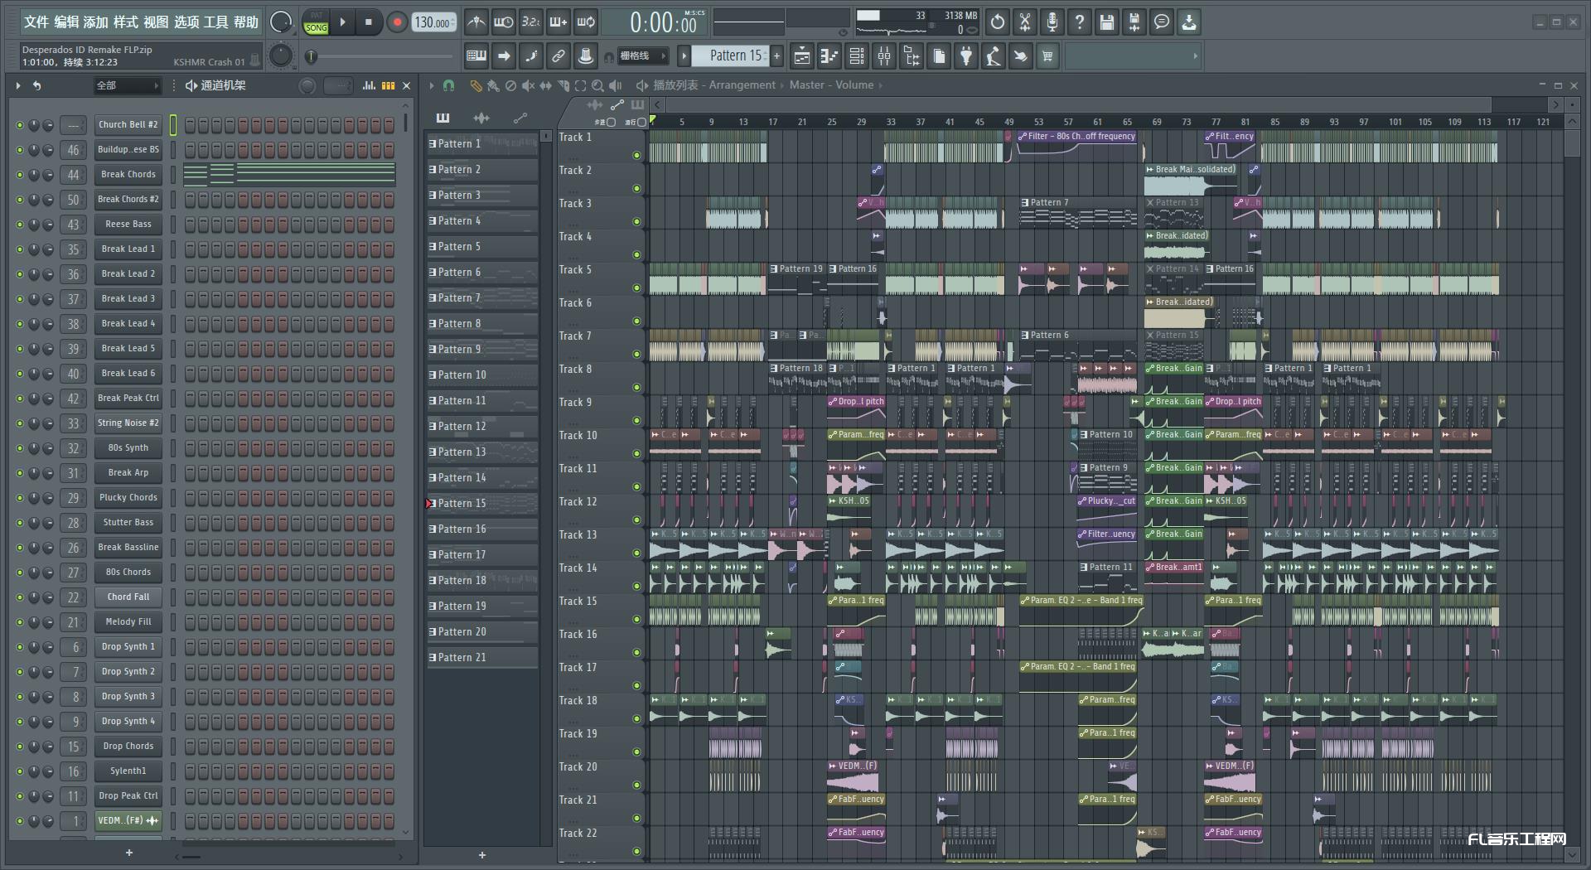Image resolution: width=1591 pixels, height=870 pixels.
Task: Render audio with the save-waveform icon
Action: [1134, 22]
